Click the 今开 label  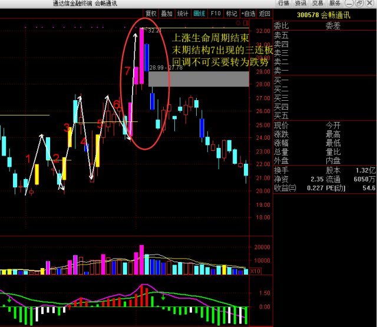tap(333, 125)
